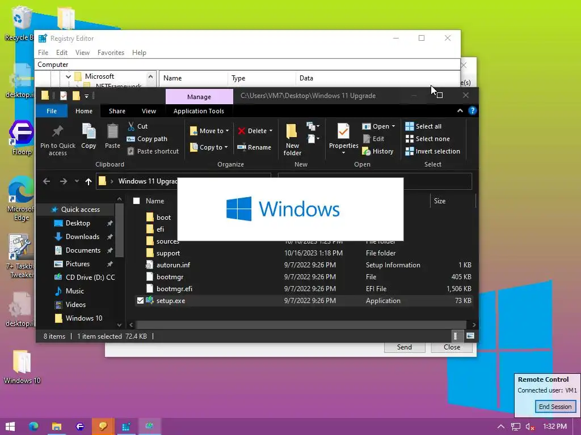
Task: Go back with the navigation arrow
Action: [x=47, y=181]
